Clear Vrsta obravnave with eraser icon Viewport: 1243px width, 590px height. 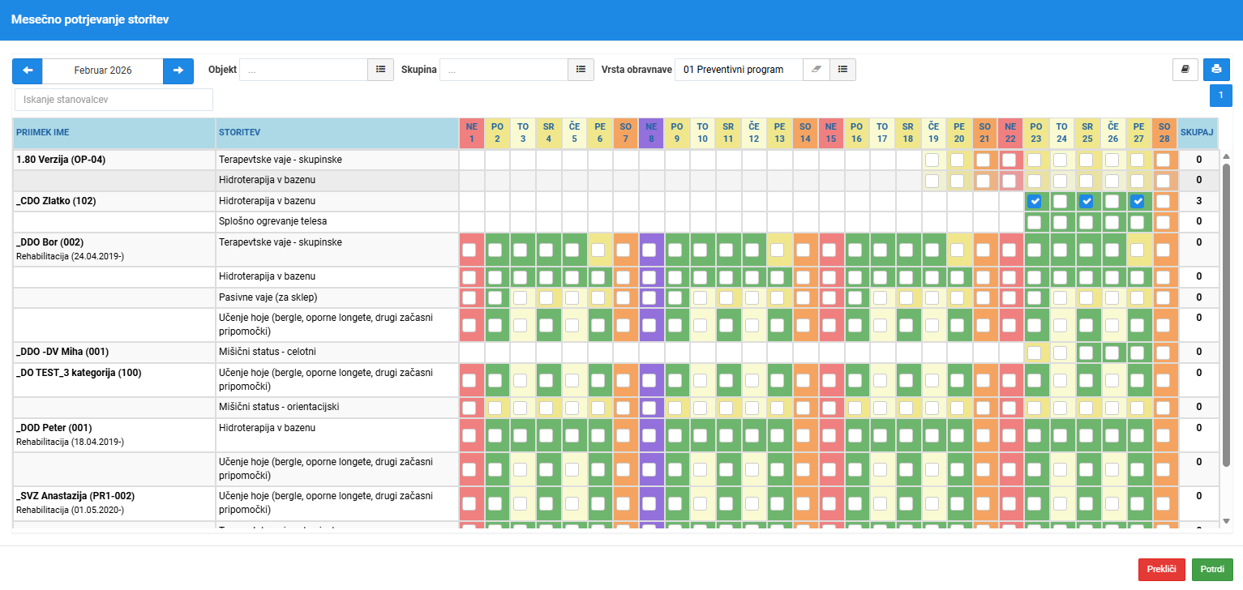coord(817,70)
